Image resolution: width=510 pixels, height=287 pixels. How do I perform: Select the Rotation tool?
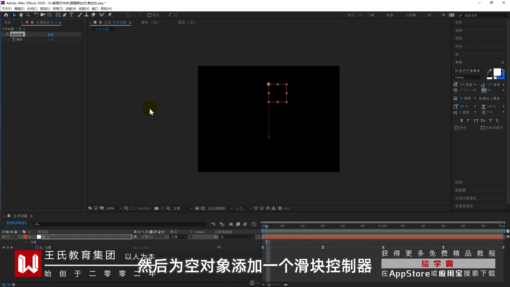[36, 15]
